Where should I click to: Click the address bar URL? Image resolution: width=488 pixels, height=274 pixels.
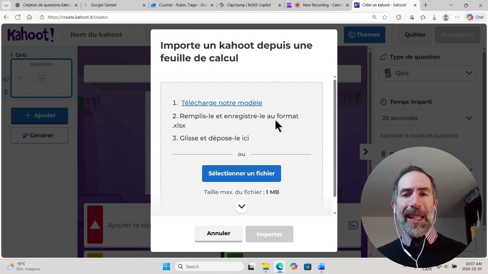tap(78, 17)
